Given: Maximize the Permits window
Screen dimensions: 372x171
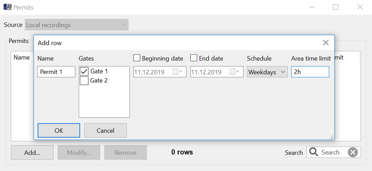Looking at the screenshot, I should pos(335,7).
